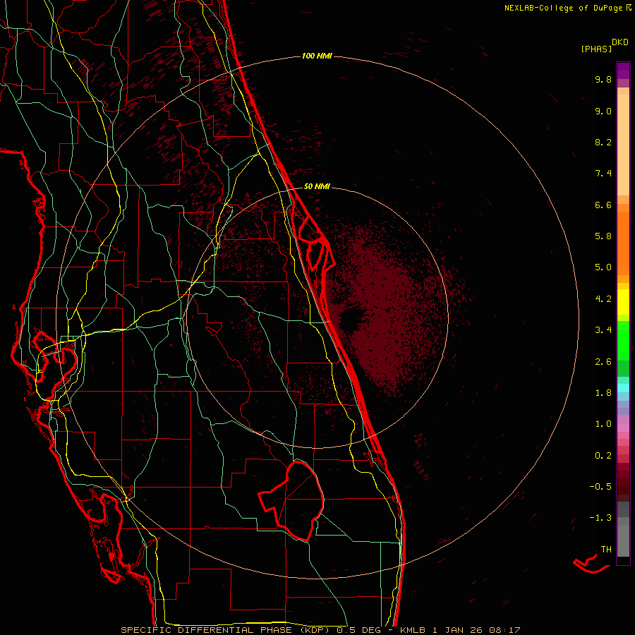Click the [PHAS] units label
The image size is (635, 635).
point(596,49)
